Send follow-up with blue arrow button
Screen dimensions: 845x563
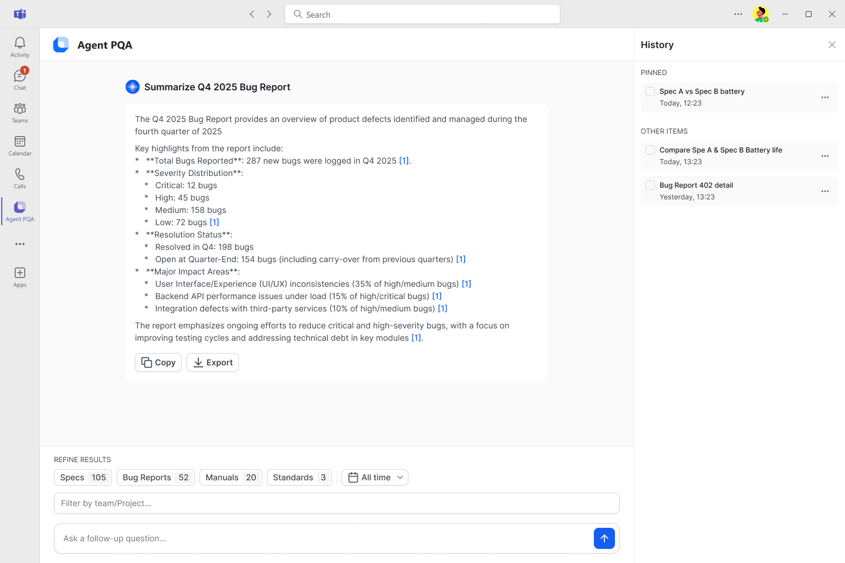604,538
